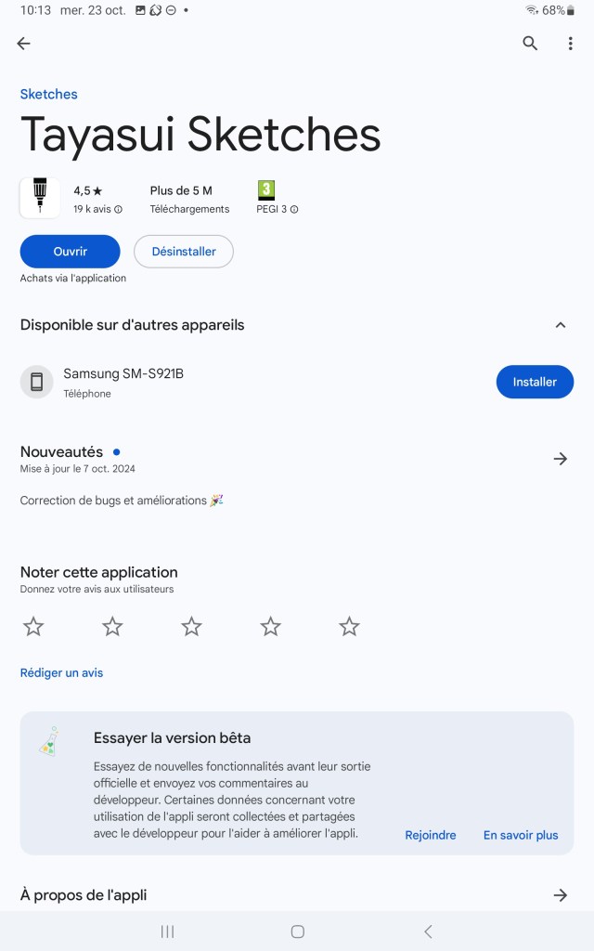The image size is (594, 951).
Task: Tap the Tayasui Sketches app icon
Action: tap(40, 198)
